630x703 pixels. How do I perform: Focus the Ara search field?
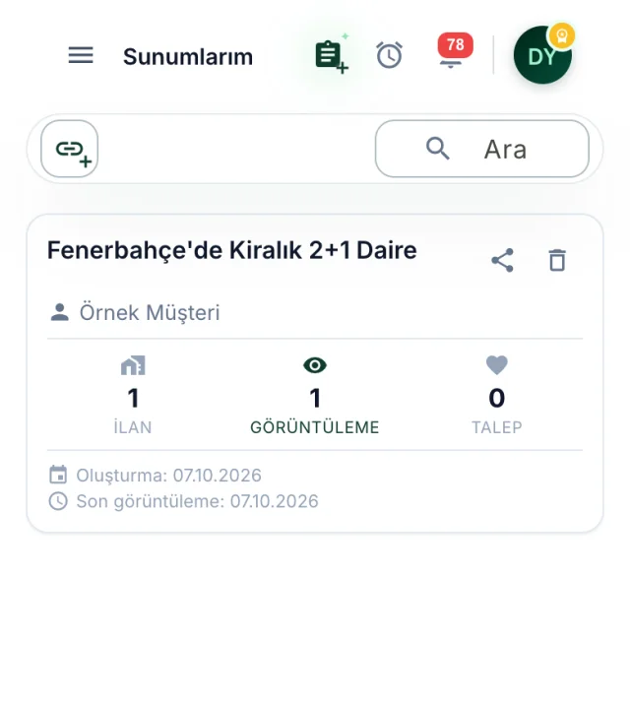[x=482, y=149]
